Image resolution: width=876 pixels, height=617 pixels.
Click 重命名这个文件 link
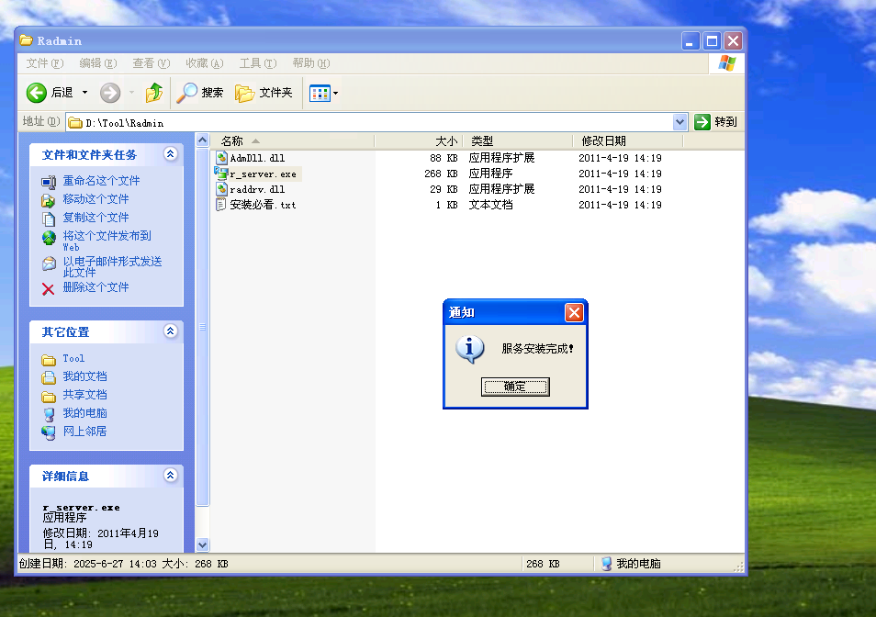[101, 181]
